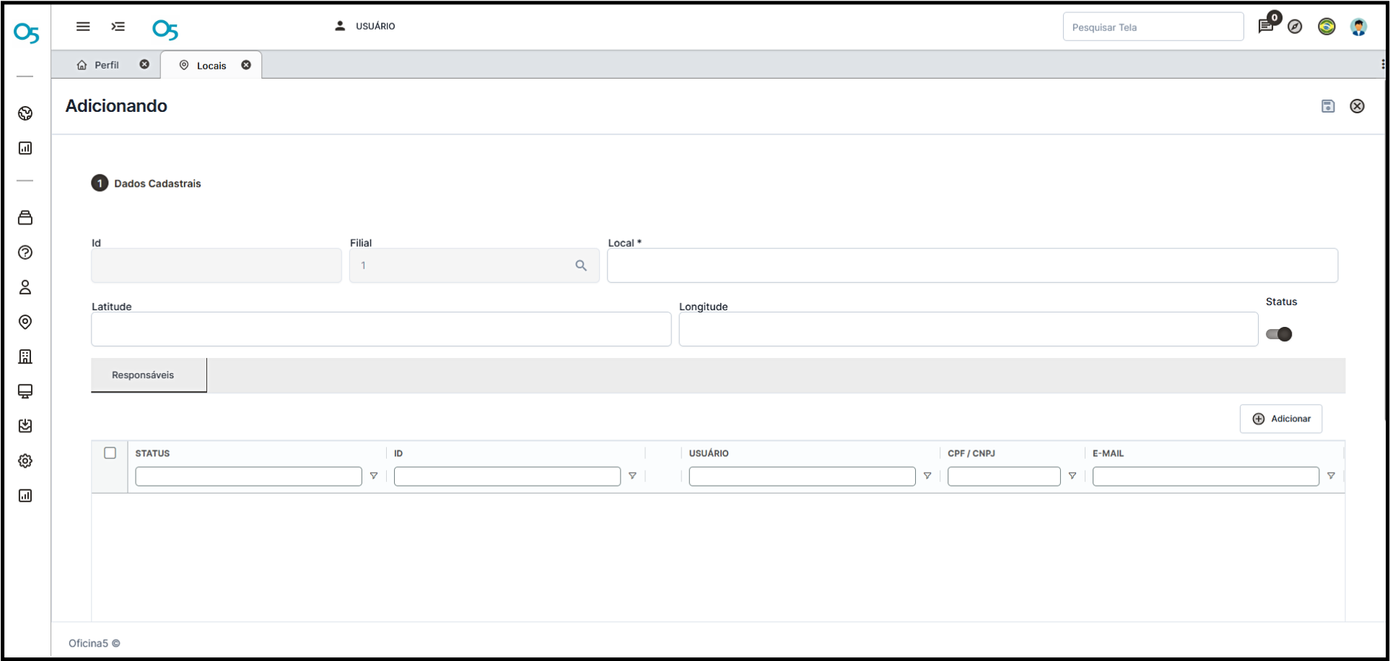Image resolution: width=1390 pixels, height=661 pixels.
Task: Open the STATUS column filter dropdown
Action: (374, 476)
